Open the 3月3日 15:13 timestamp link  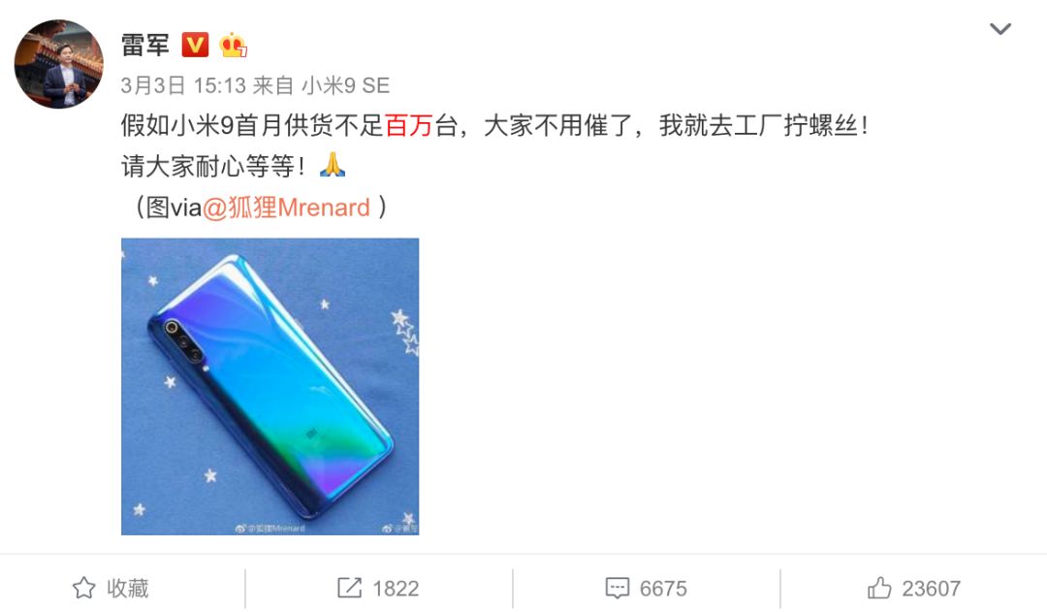point(183,84)
